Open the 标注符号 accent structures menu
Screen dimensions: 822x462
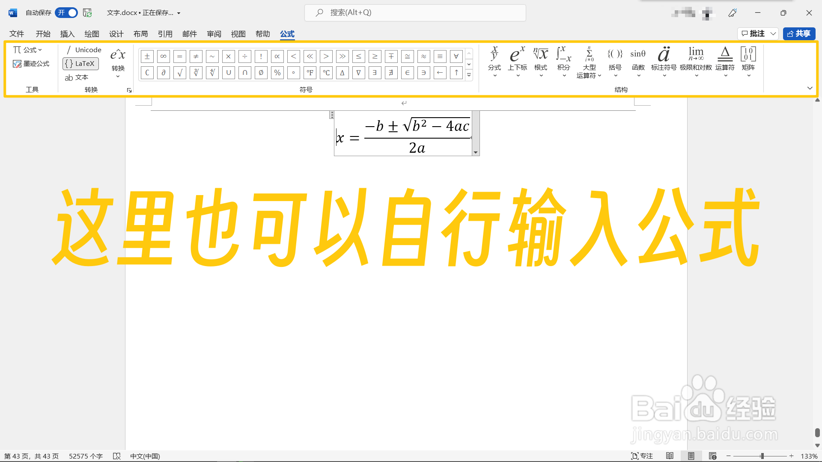click(664, 62)
